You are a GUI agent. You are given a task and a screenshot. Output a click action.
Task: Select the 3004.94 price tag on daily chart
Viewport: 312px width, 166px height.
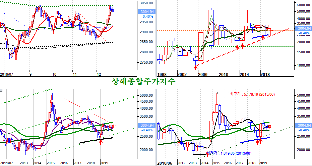[147, 12]
